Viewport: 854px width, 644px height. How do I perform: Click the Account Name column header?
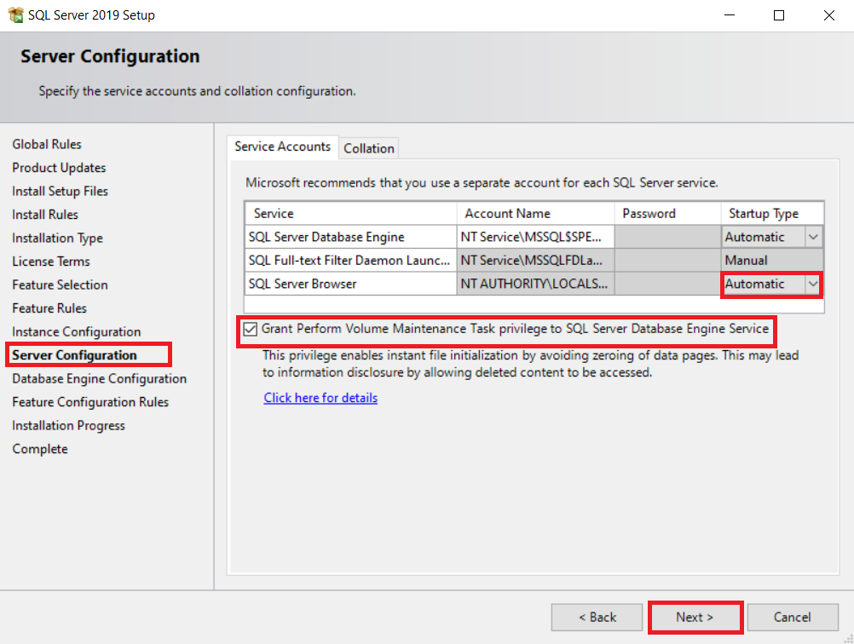(535, 214)
